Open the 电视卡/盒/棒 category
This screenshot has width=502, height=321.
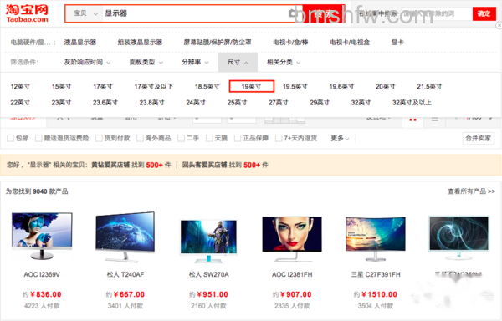[290, 42]
